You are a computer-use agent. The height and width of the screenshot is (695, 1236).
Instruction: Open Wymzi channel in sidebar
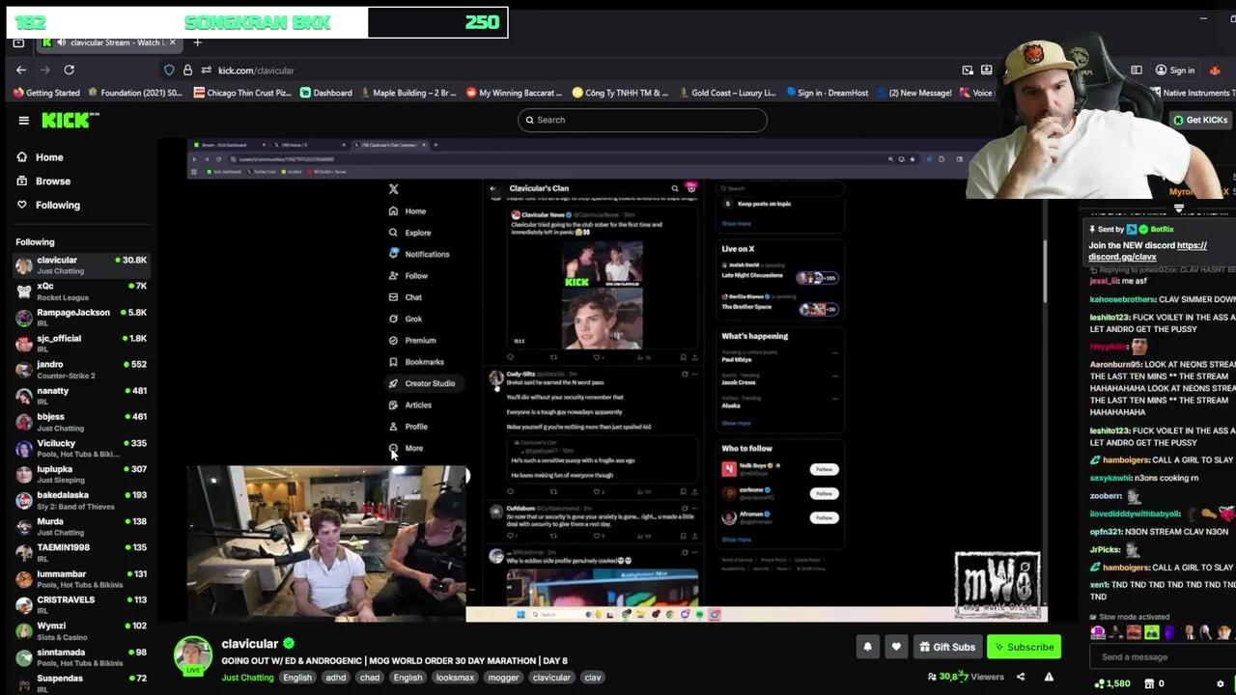(x=81, y=630)
